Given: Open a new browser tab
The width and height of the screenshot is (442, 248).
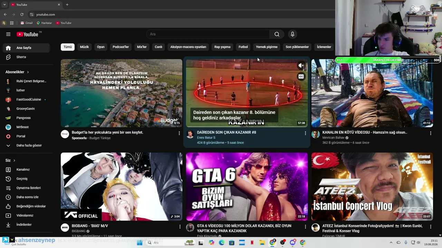Looking at the screenshot, I should (x=67, y=4).
